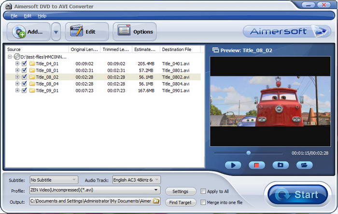Click the 205.4MB estimated size value
Screen dimensions: 338x214
coord(146,63)
